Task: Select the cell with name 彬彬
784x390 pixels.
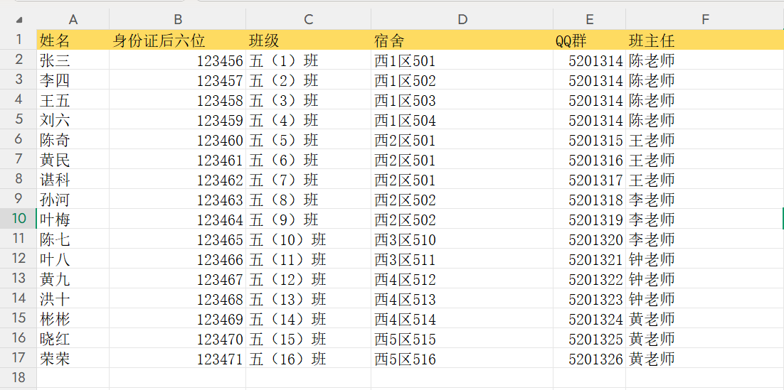Action: (x=73, y=319)
